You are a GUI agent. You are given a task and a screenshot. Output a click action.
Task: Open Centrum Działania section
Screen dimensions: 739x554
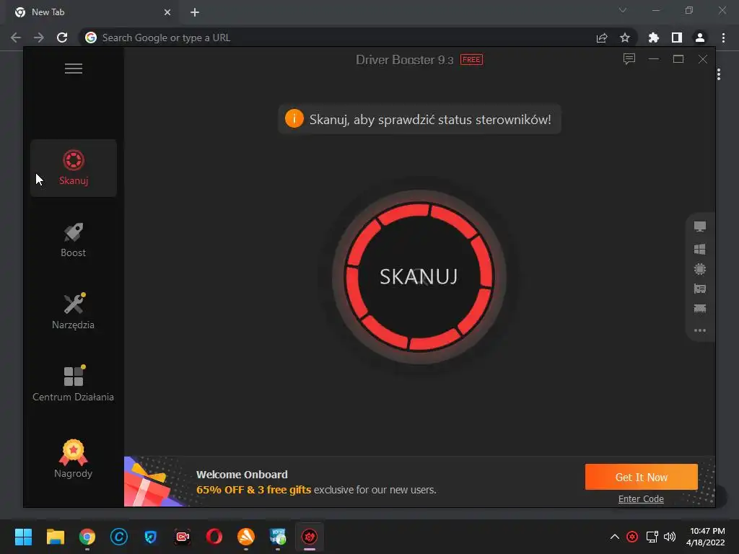click(x=73, y=384)
